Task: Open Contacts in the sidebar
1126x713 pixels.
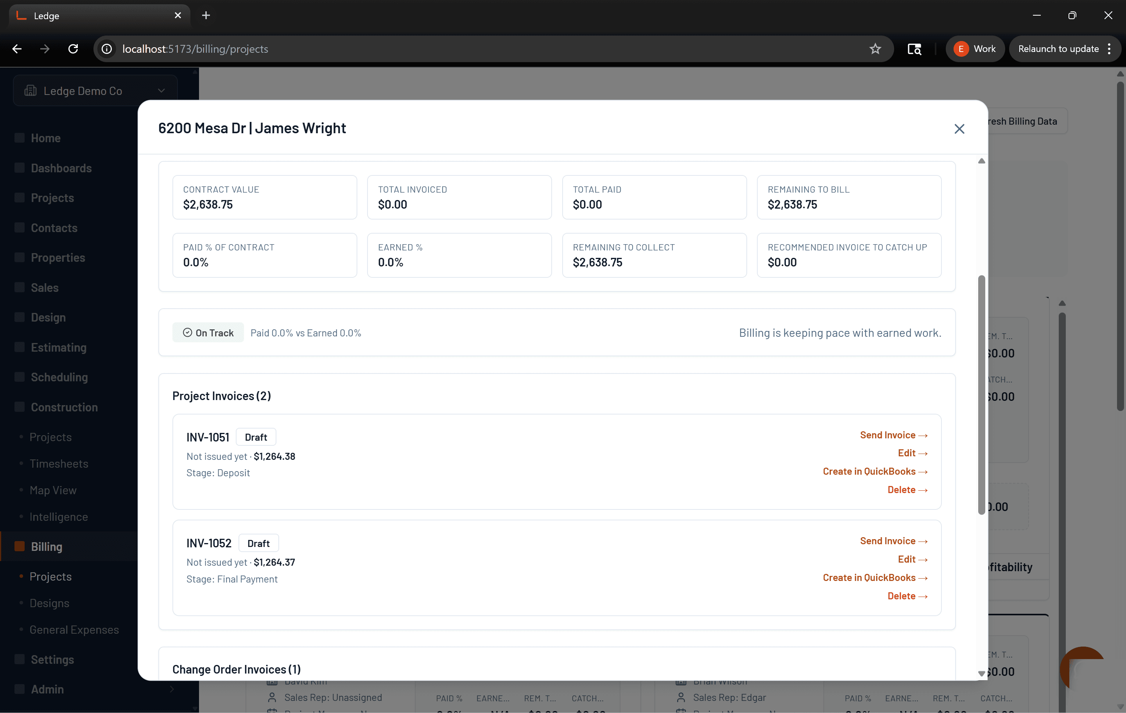Action: pyautogui.click(x=54, y=227)
